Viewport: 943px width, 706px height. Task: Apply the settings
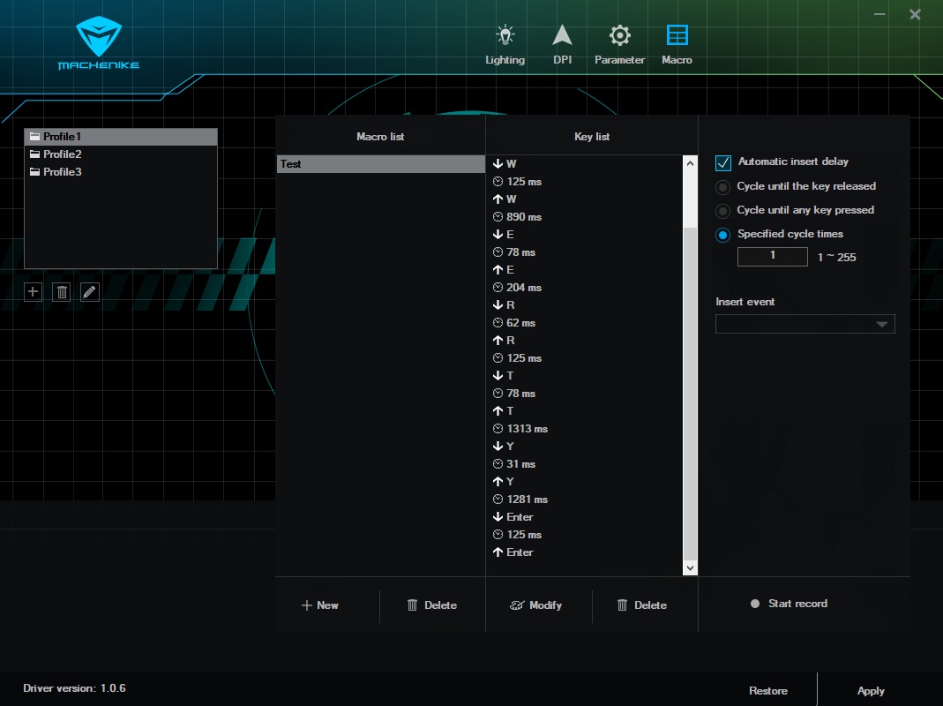871,690
